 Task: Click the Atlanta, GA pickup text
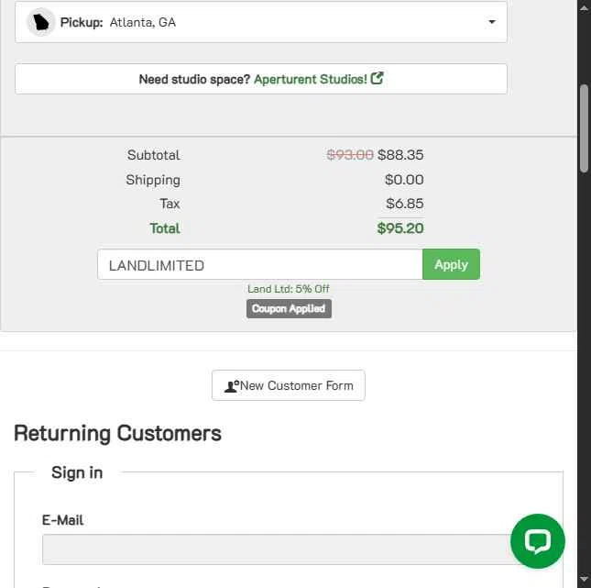[142, 22]
